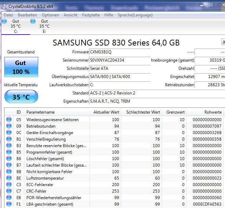This screenshot has height=208, width=225.
Task: Open the Optionen menu
Action: 50,15
